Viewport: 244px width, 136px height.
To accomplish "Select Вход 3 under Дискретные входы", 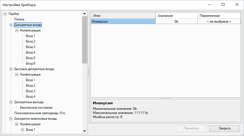I will click(30, 47).
